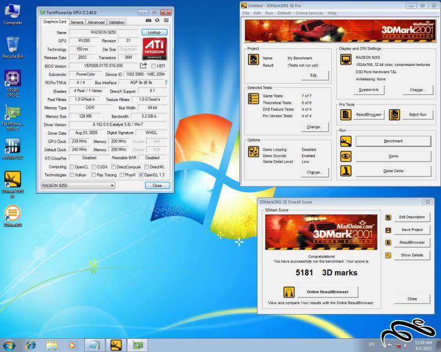Click the Edit Description icon in score window
Screen dimensions: 441x352
[388, 217]
